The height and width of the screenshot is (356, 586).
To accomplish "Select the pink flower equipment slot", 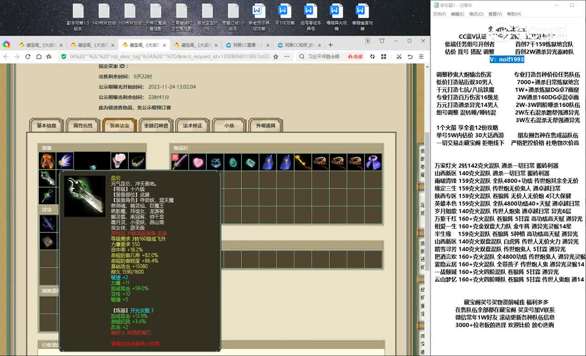I will point(119,161).
